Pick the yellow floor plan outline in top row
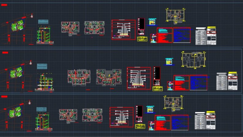The width and height of the screenshot is (243, 137). pyautogui.click(x=175, y=16)
